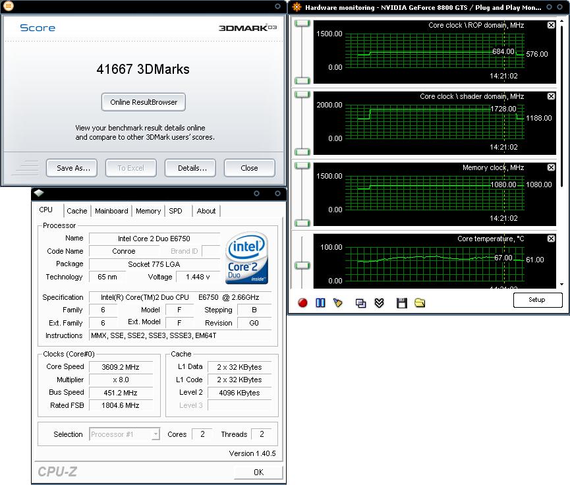Click slider handle of Core temperature graph

click(302, 266)
